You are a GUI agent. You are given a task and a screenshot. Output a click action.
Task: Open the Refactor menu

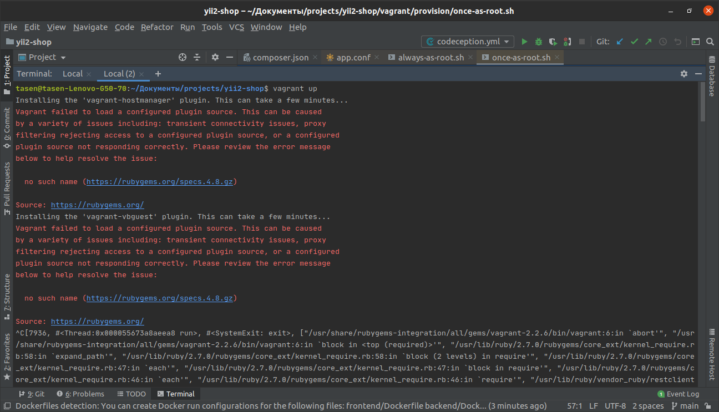(x=157, y=27)
